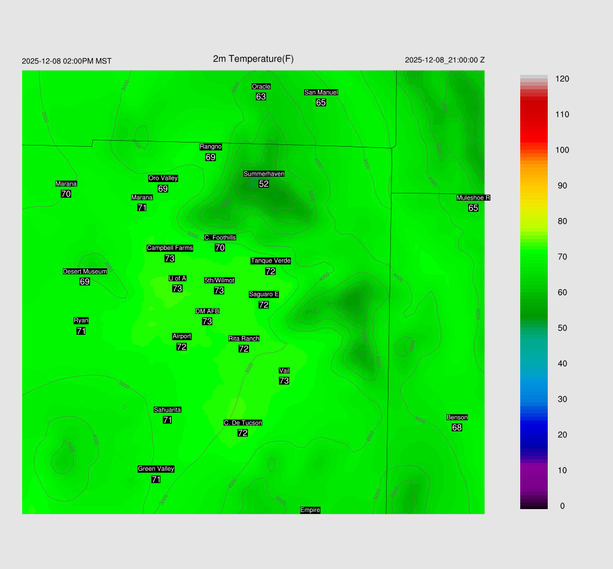613x569 pixels.
Task: Select the Green Valley station label
Action: click(156, 469)
